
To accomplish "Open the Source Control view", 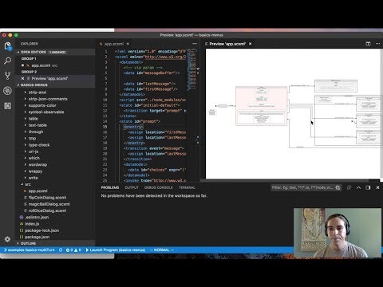I will click(x=7, y=76).
